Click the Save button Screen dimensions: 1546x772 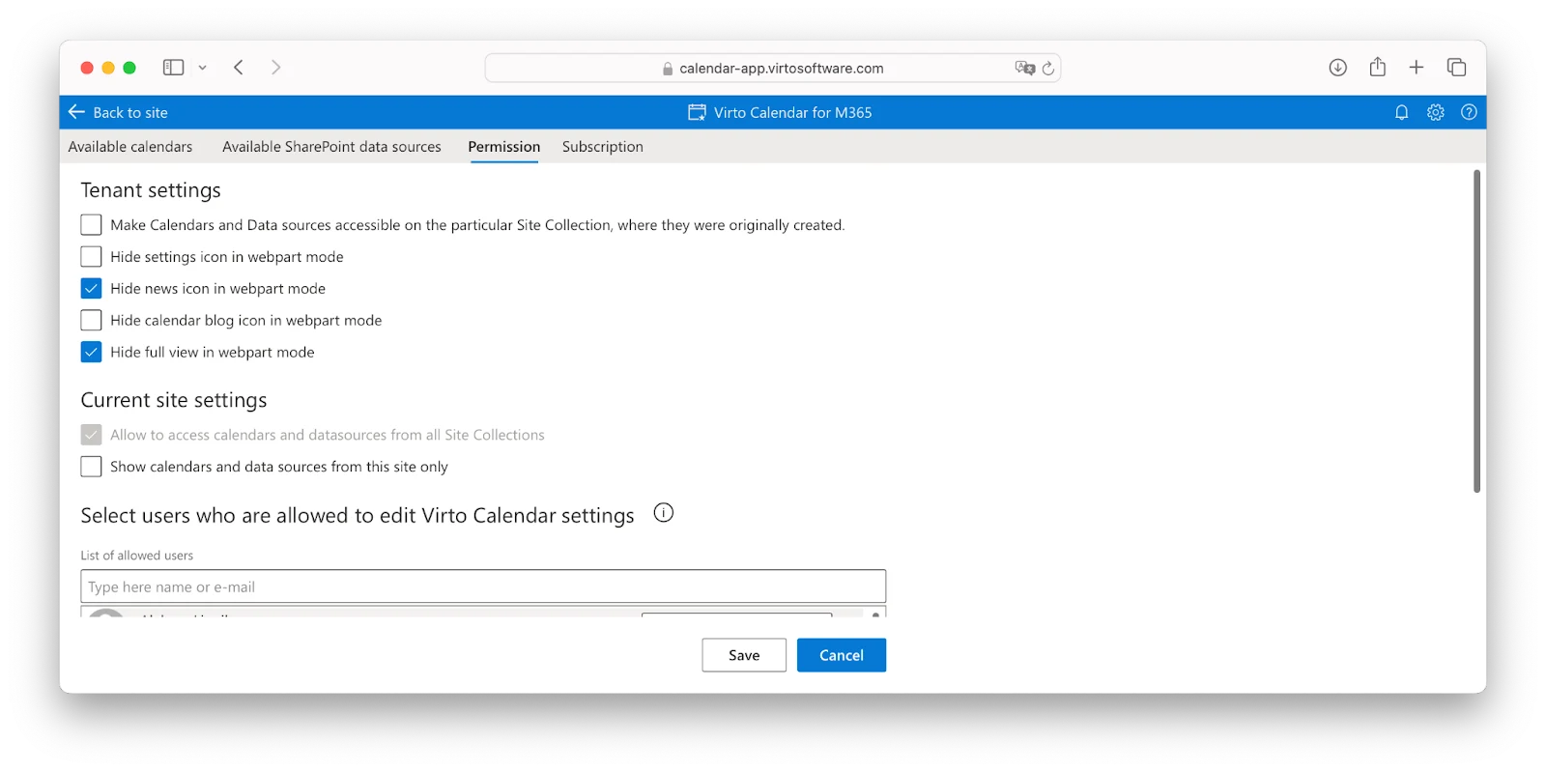pos(744,655)
